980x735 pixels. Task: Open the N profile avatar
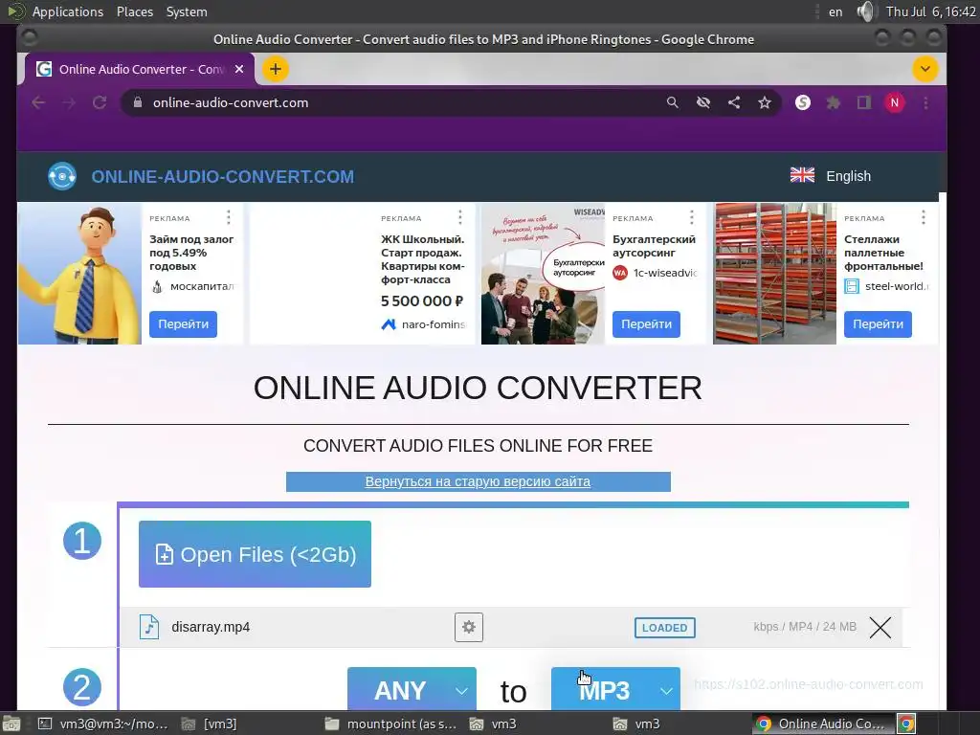click(x=895, y=102)
